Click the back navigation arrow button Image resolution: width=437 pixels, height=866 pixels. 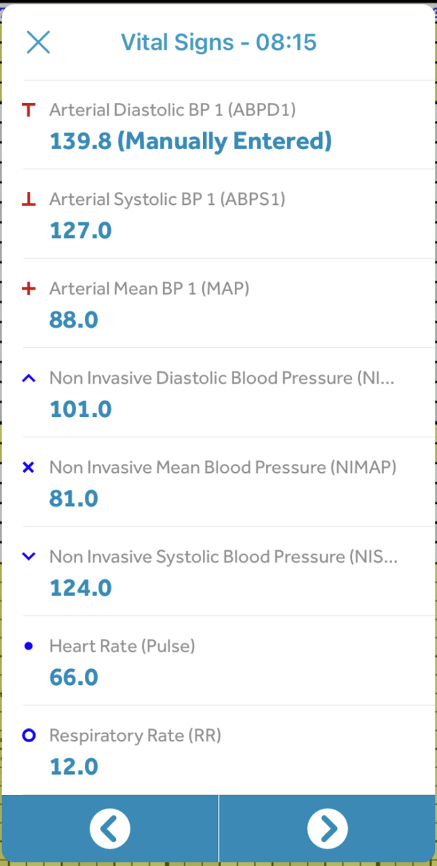point(109,828)
